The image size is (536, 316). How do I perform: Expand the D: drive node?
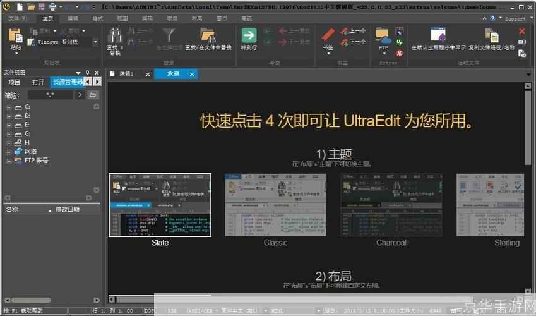tap(9, 116)
